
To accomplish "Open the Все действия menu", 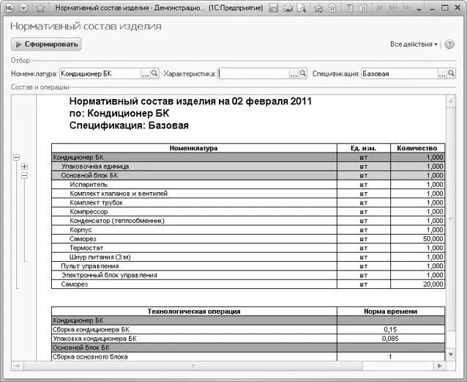I will pos(414,44).
